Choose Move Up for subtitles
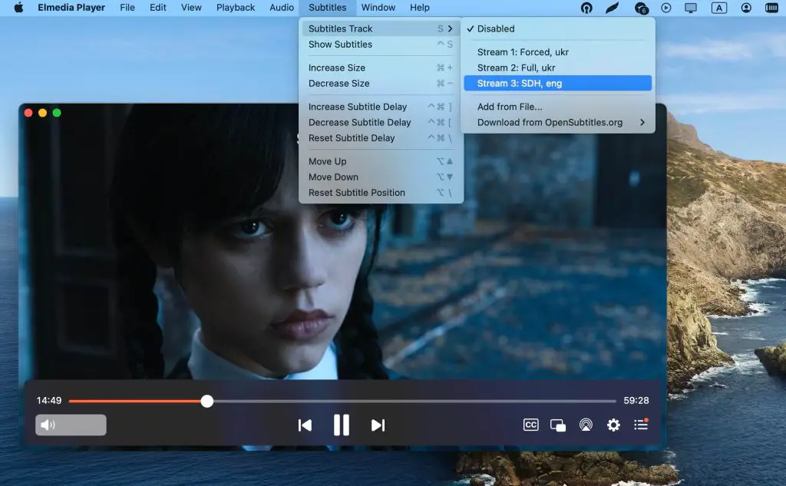 click(x=381, y=161)
